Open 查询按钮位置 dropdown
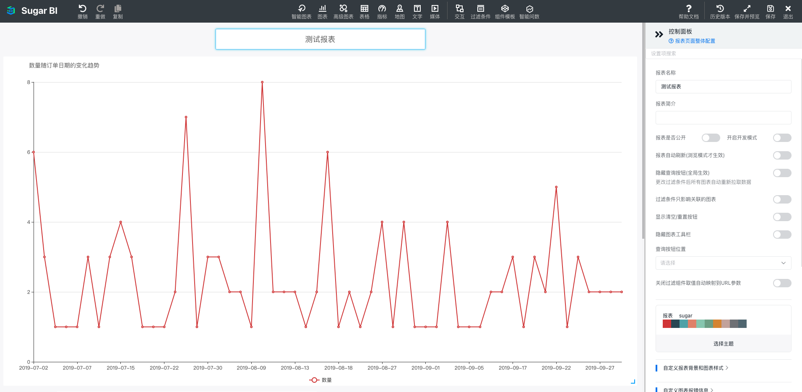802x392 pixels. pyautogui.click(x=724, y=263)
